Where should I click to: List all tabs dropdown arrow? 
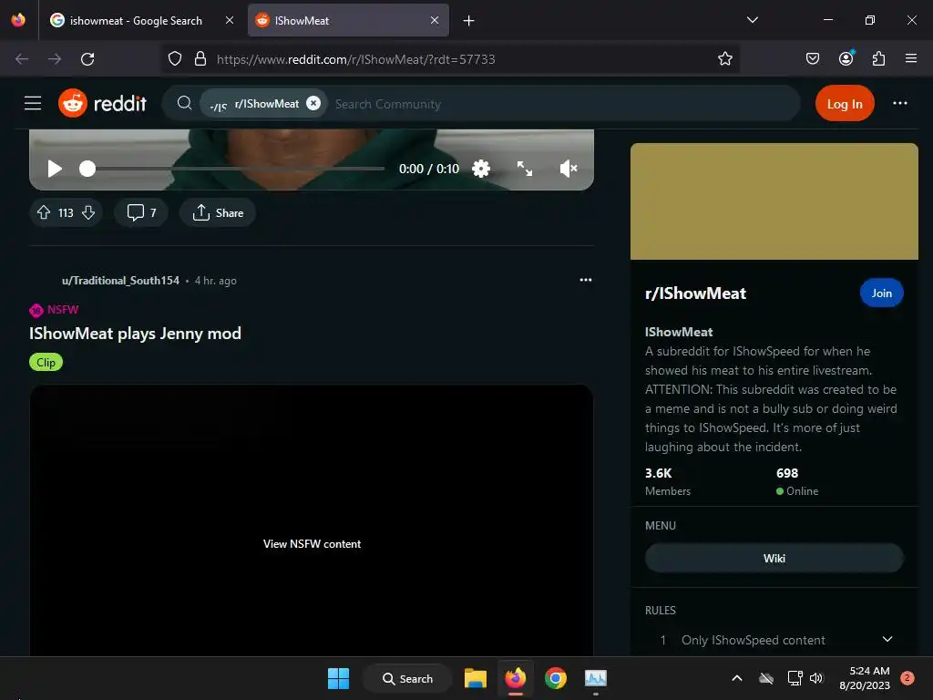[x=752, y=20]
